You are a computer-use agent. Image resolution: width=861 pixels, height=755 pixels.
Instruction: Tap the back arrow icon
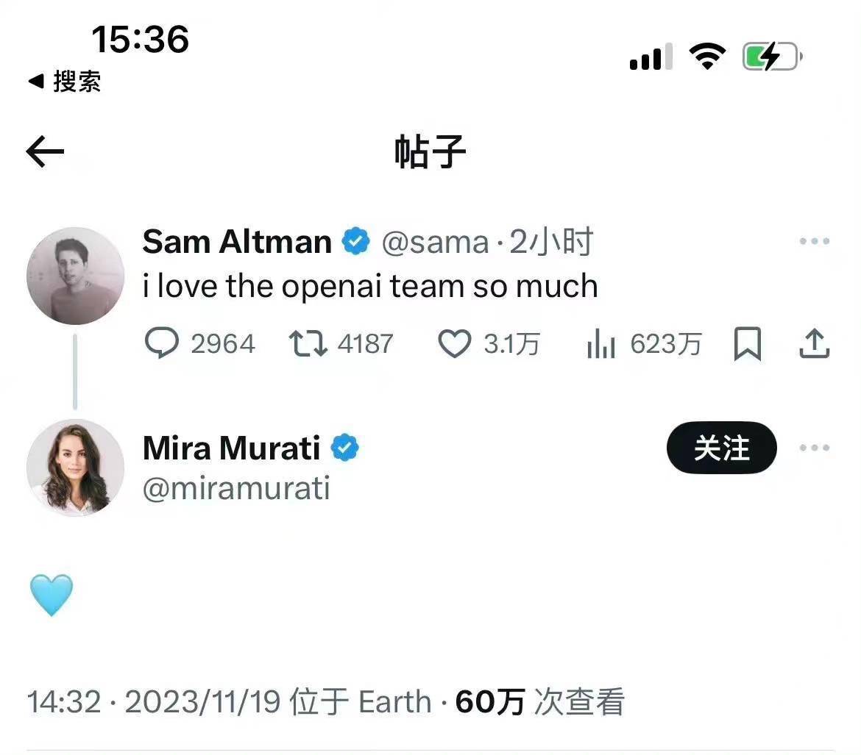(x=46, y=152)
